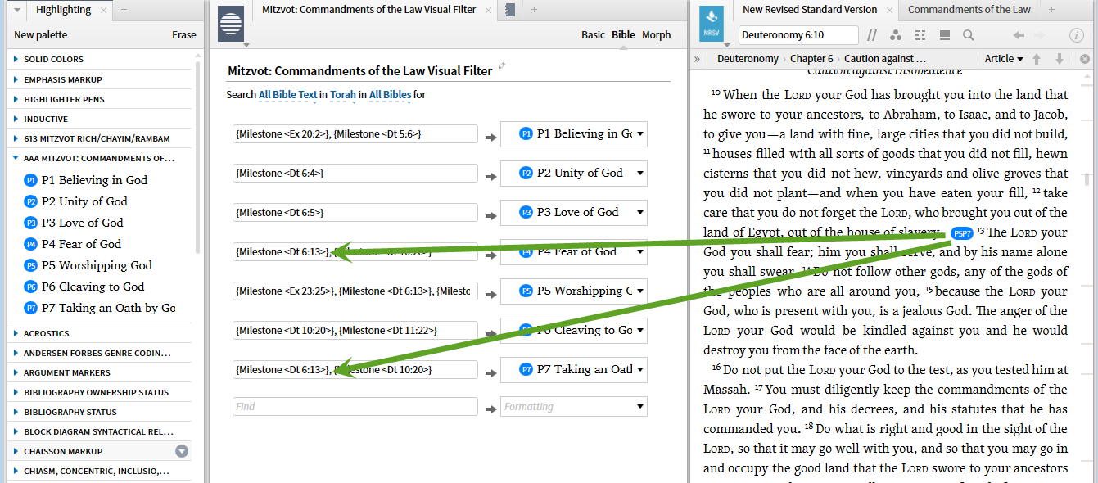Open the Visual Filter document panel menu icon
The image size is (1098, 483).
231,24
